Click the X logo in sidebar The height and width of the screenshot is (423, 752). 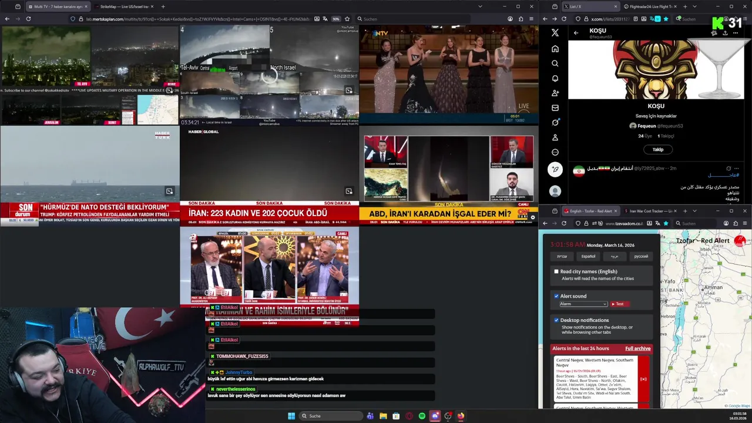pyautogui.click(x=555, y=33)
